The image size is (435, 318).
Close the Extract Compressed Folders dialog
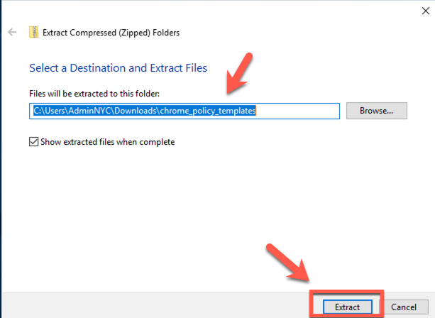pos(424,9)
